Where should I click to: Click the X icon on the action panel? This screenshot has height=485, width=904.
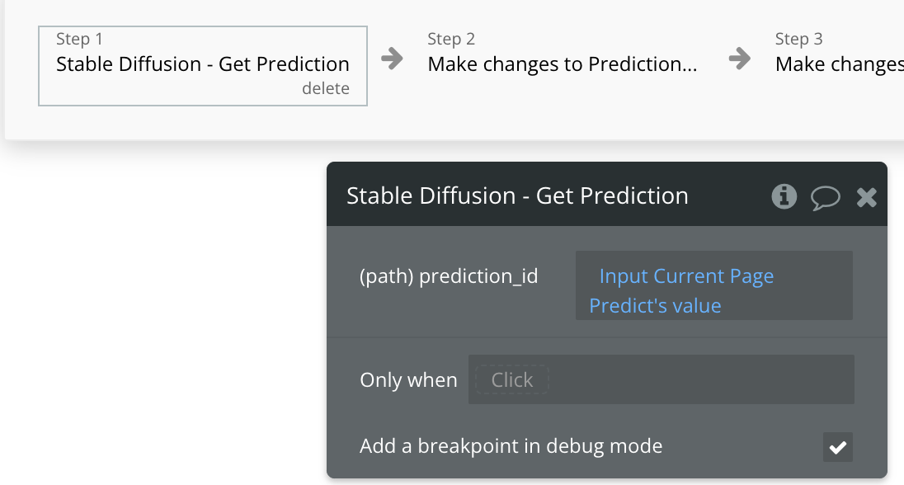(x=866, y=196)
